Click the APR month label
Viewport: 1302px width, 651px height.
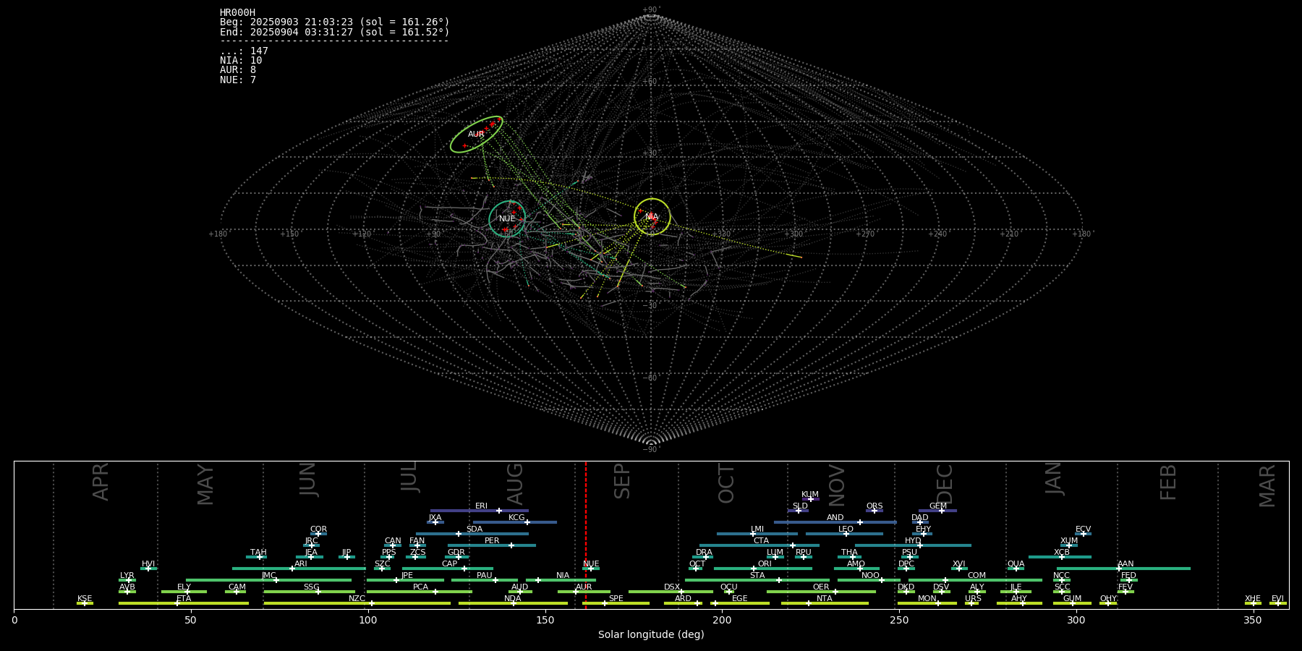[101, 482]
